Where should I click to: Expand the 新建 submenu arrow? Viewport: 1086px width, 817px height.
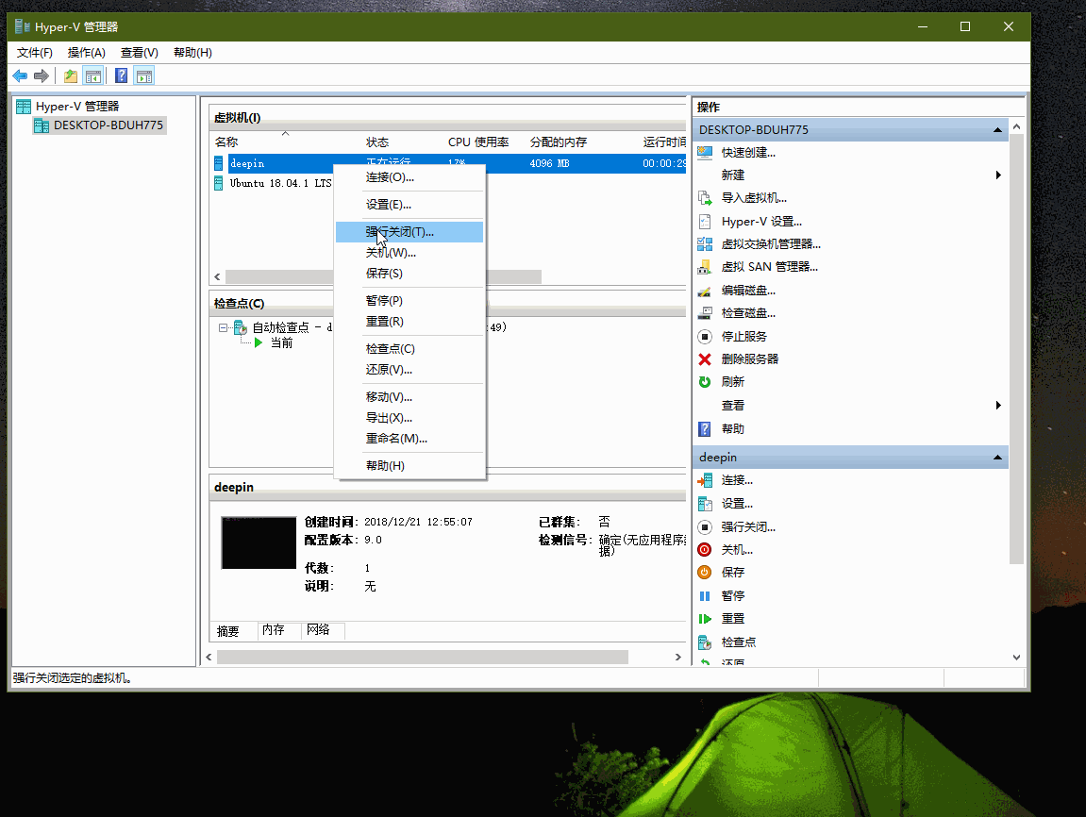tap(998, 175)
